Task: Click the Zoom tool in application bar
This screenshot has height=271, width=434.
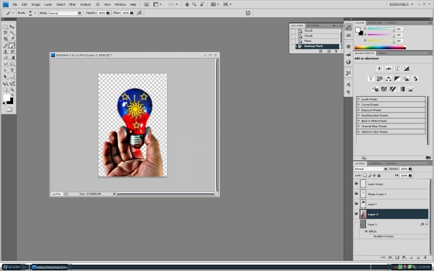Action: click(195, 4)
